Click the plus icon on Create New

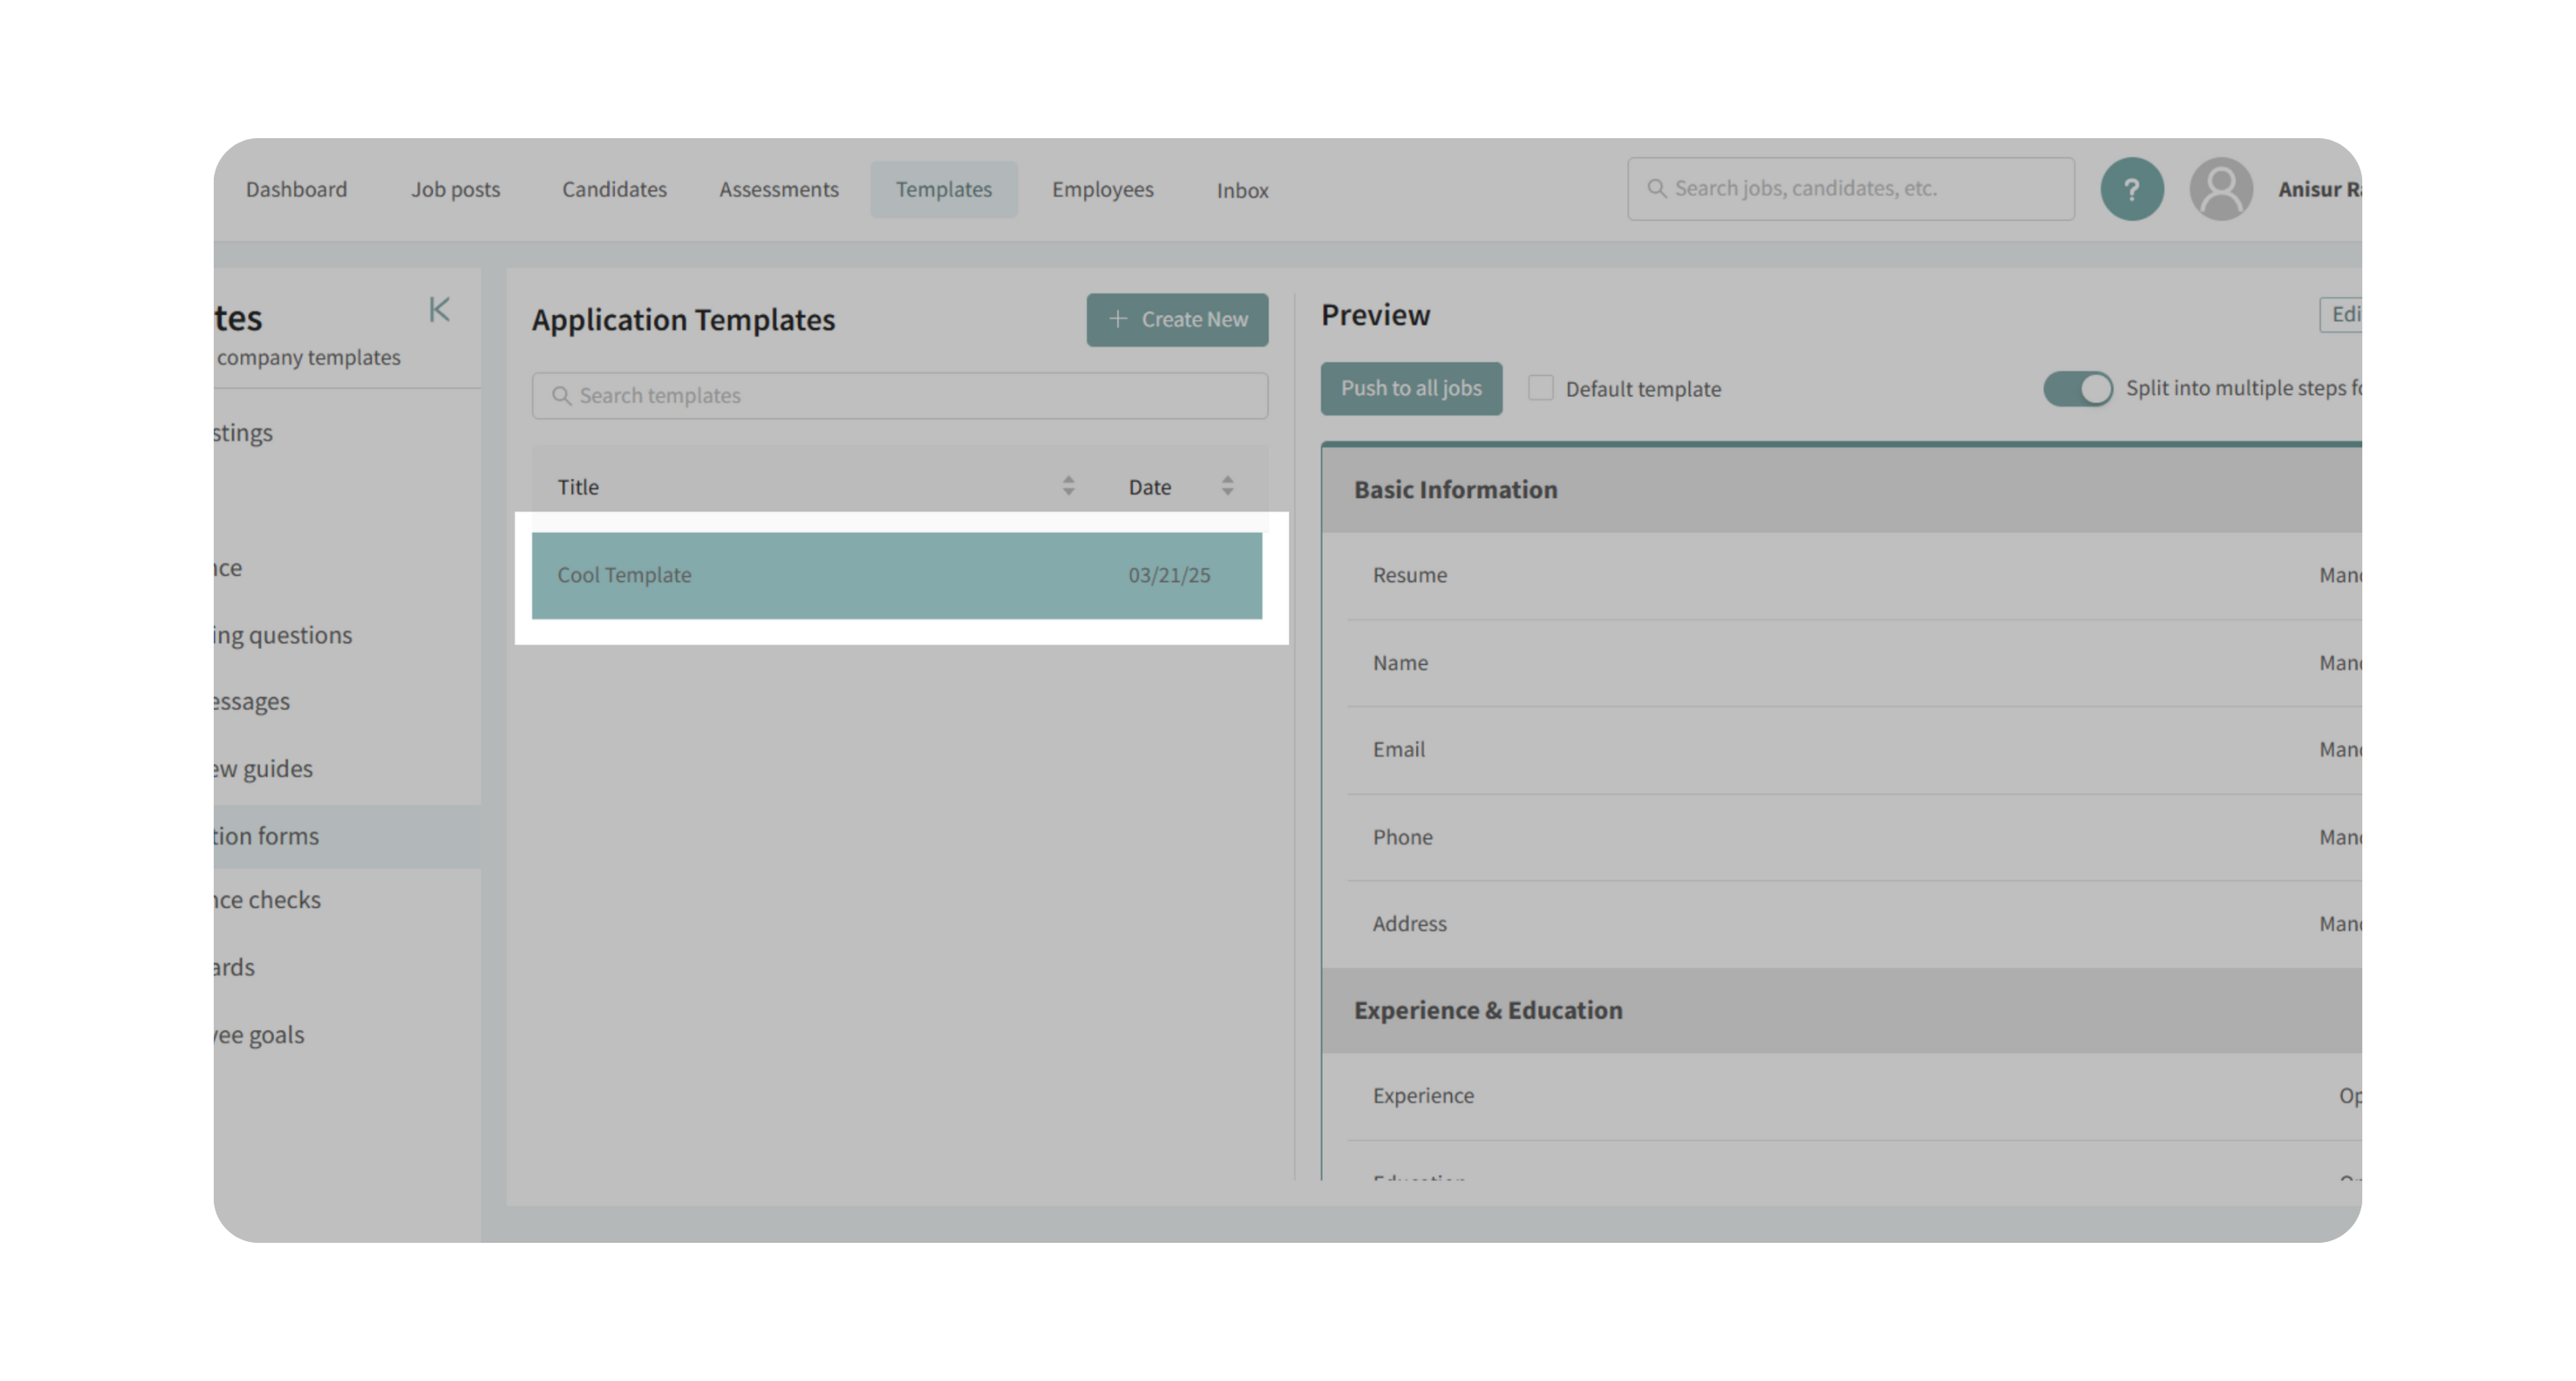[x=1118, y=318]
